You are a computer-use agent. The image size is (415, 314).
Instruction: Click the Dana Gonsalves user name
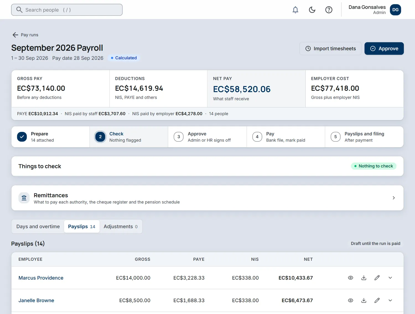tap(367, 7)
